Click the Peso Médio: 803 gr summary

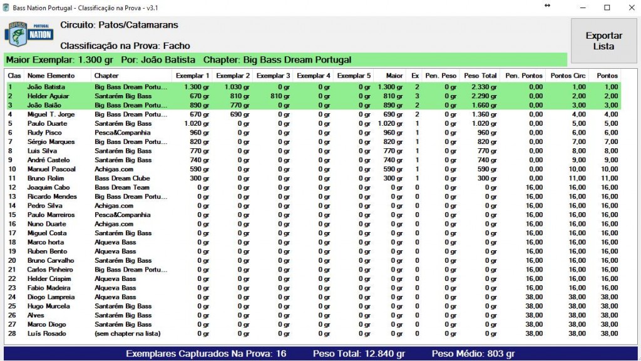473,353
